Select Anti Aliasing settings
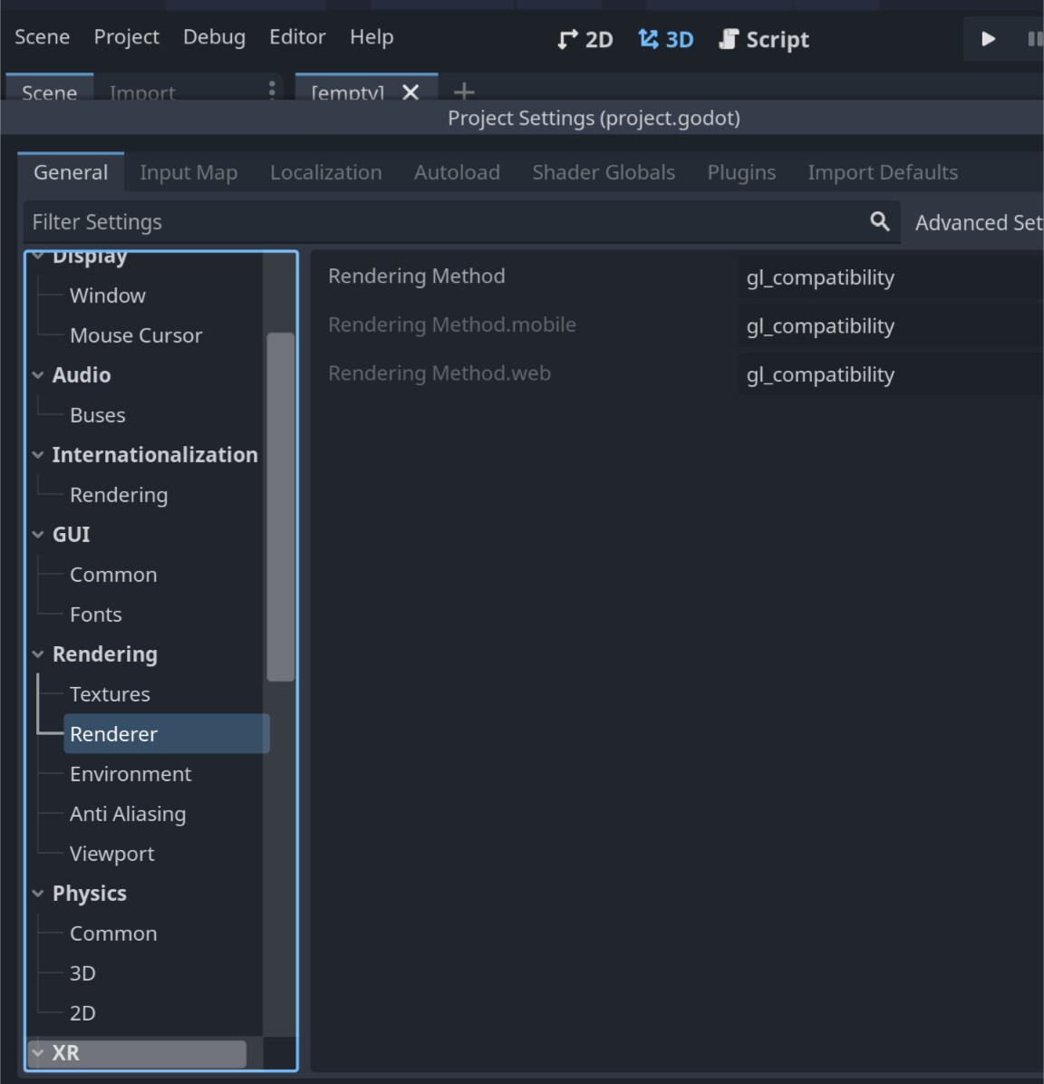The width and height of the screenshot is (1044, 1084). click(x=128, y=814)
